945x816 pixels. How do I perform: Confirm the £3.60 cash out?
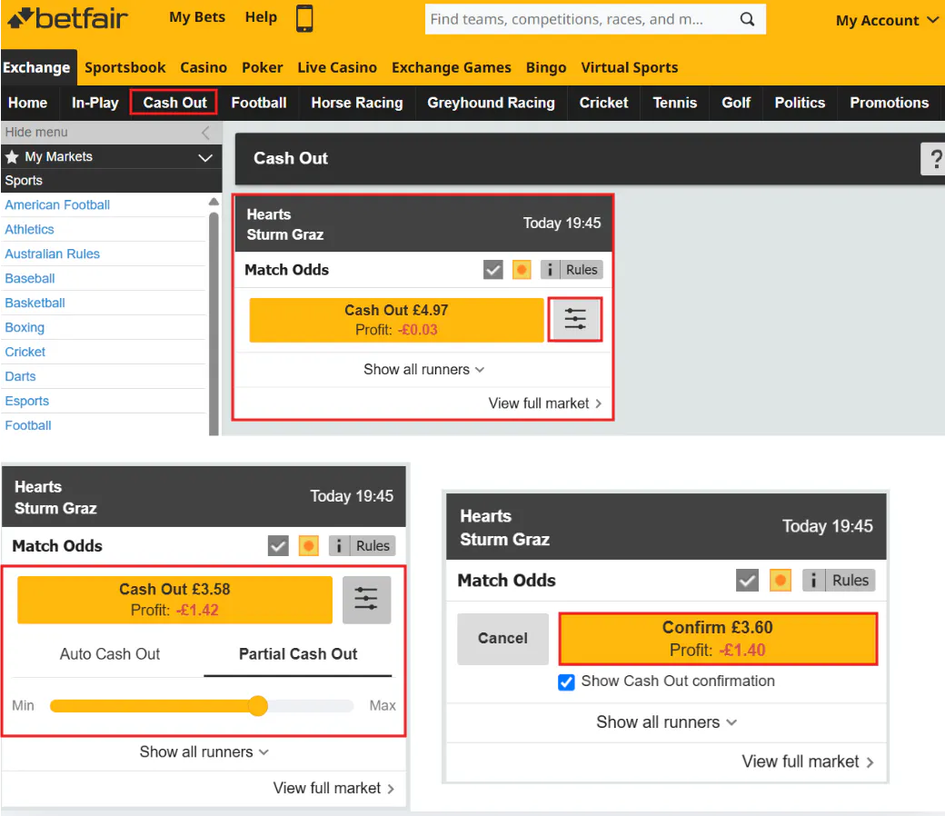[718, 639]
